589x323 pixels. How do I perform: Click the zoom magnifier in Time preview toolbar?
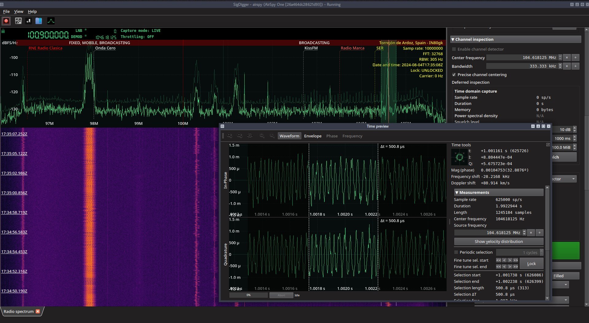click(x=262, y=136)
